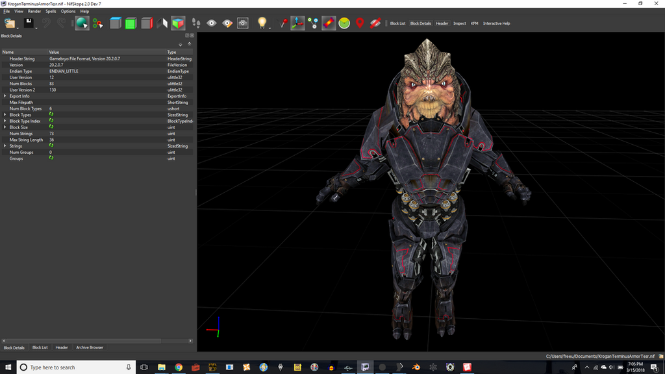Switch to Header bottom tab
Screen dimensions: 665x374
point(62,348)
